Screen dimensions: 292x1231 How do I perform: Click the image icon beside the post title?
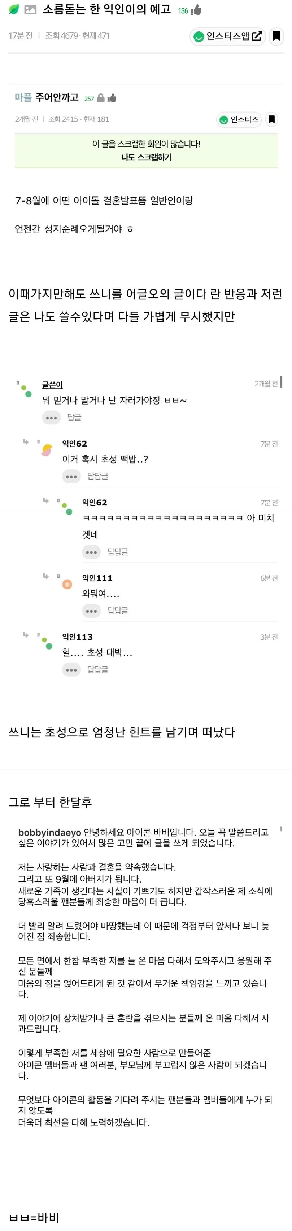30,9
